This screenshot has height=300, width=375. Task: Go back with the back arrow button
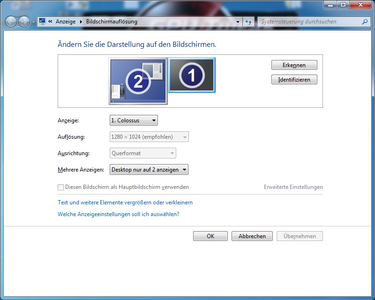[11, 22]
